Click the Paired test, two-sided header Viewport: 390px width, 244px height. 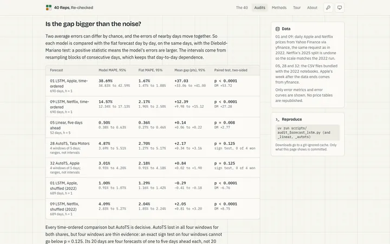(231, 70)
